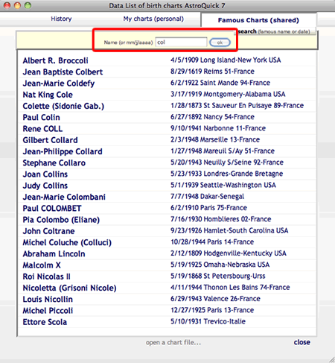Close the window with red button

pos(7,5)
